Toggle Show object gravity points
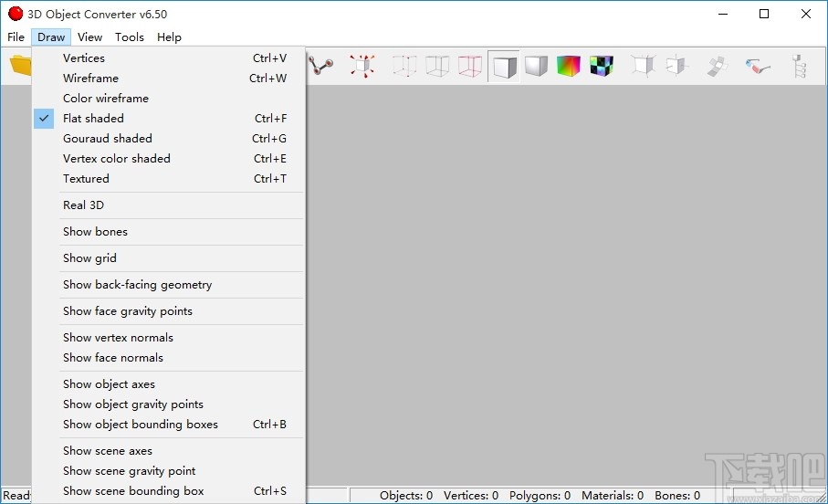The image size is (828, 504). [169, 404]
